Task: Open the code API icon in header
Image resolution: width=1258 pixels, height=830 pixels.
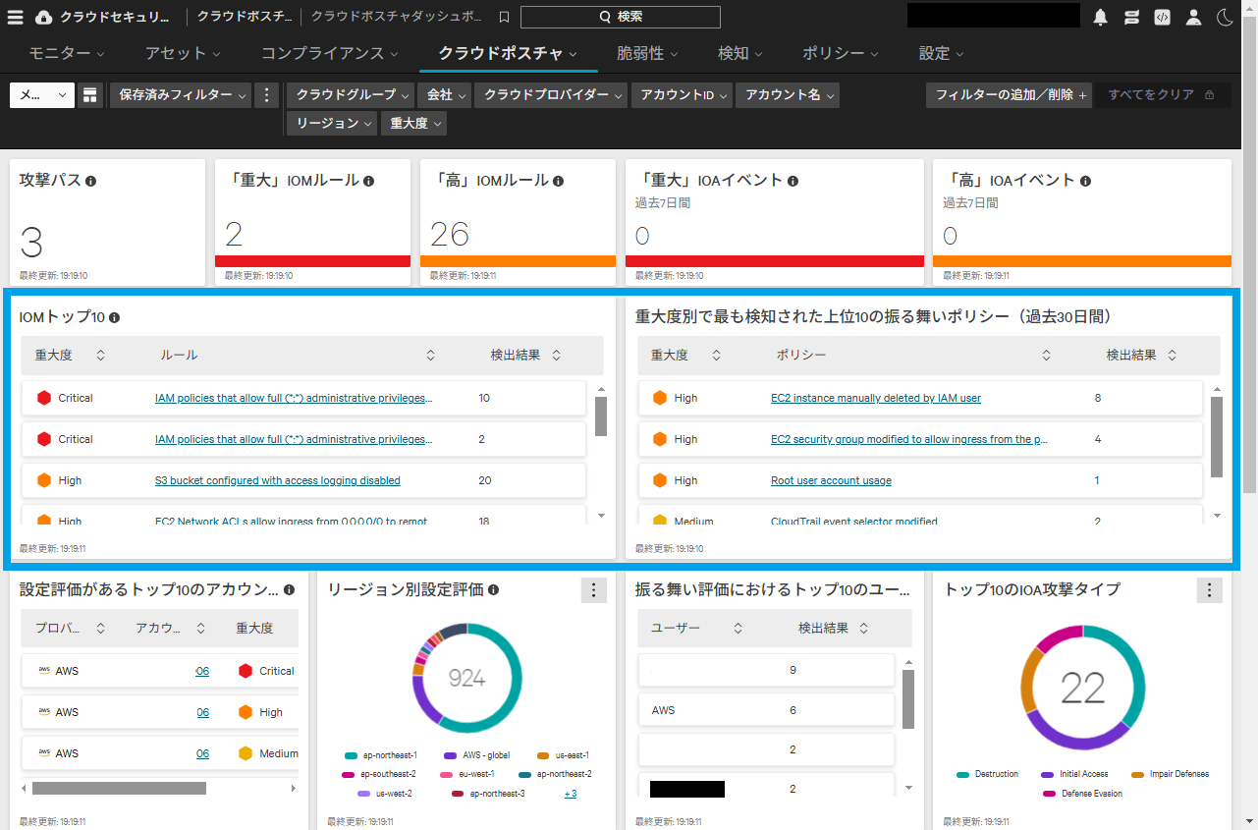Action: 1162,17
